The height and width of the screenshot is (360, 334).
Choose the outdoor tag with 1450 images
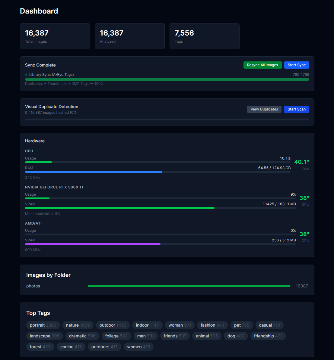pyautogui.click(x=113, y=325)
